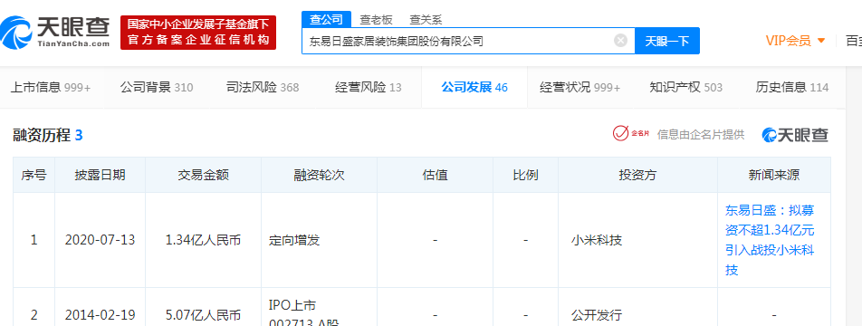The width and height of the screenshot is (862, 326).
Task: Click the 披露日期 column header
Action: (100, 175)
